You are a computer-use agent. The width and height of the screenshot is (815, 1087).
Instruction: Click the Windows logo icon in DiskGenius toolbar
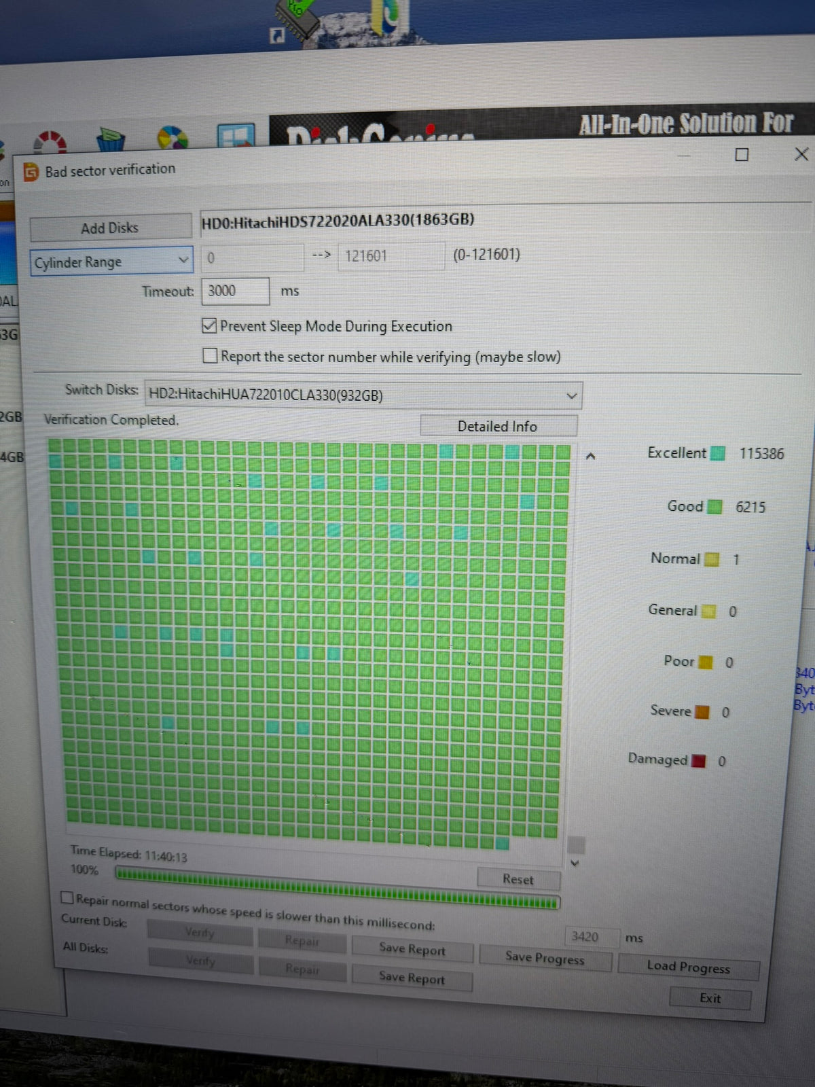(236, 136)
